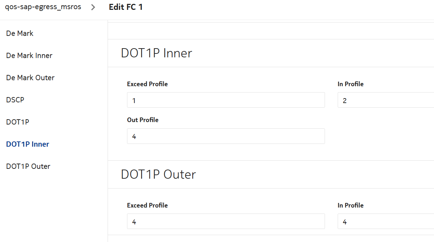The width and height of the screenshot is (434, 242).
Task: Click DOT1P Inner In Profile input
Action: pos(385,100)
